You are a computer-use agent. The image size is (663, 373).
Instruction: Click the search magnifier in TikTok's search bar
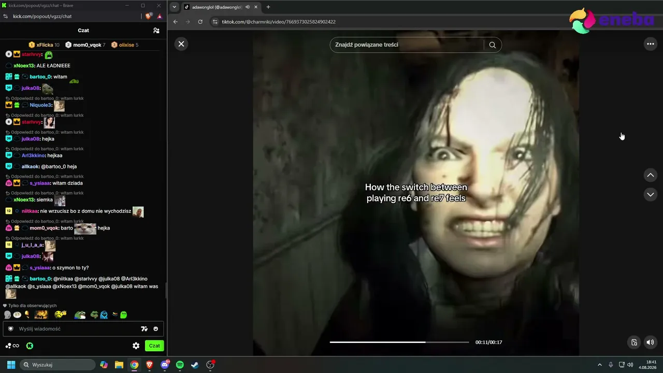click(x=493, y=45)
